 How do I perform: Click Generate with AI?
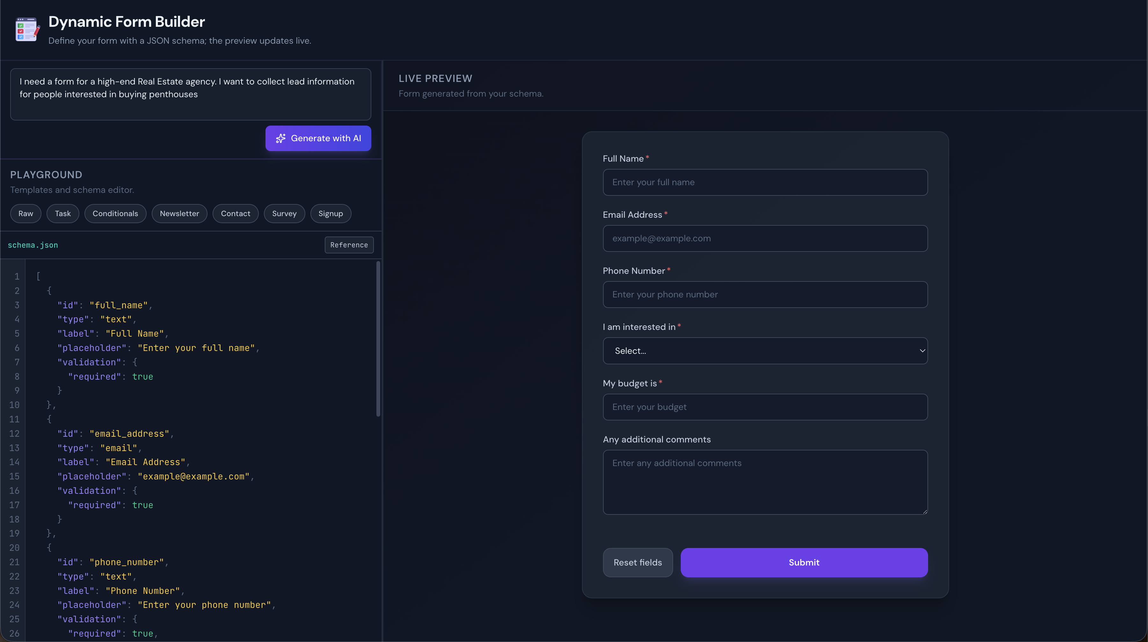coord(318,138)
